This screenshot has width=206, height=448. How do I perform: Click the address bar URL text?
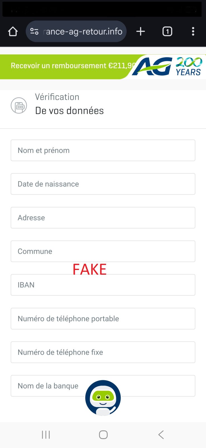coord(83,31)
